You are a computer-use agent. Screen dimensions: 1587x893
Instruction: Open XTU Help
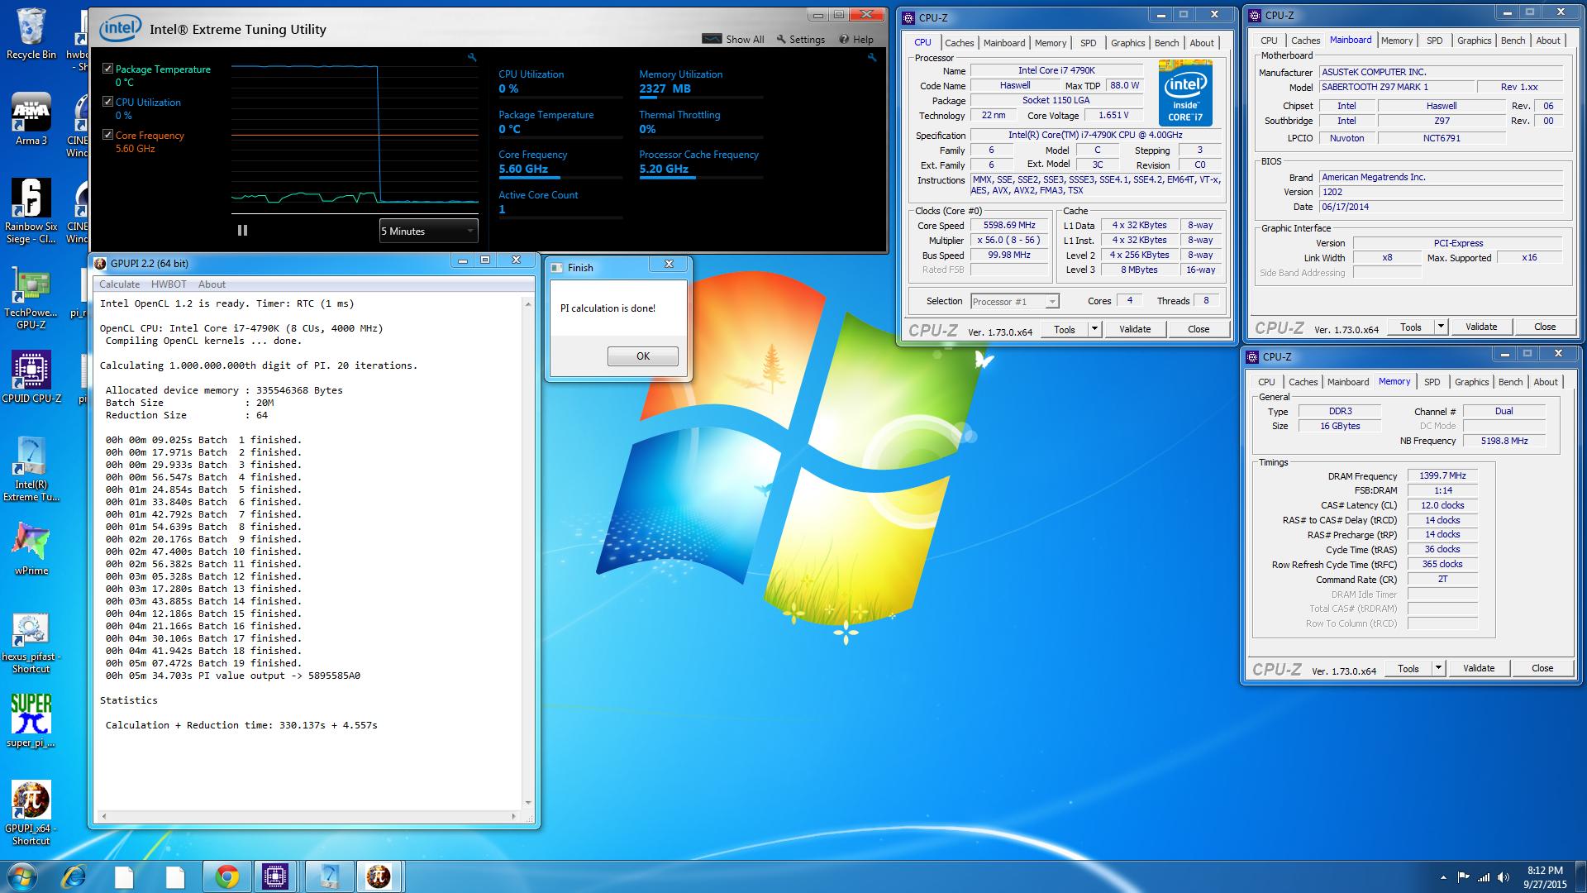pos(856,39)
